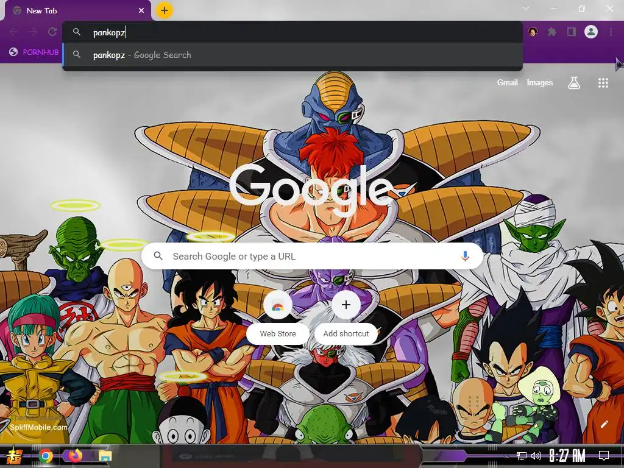Click the Search Google or type a URL box
624x468 pixels.
click(x=313, y=257)
